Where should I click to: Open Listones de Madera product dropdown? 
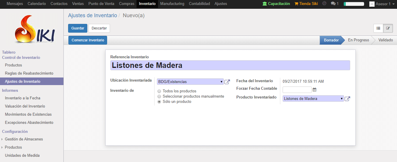[313, 98]
